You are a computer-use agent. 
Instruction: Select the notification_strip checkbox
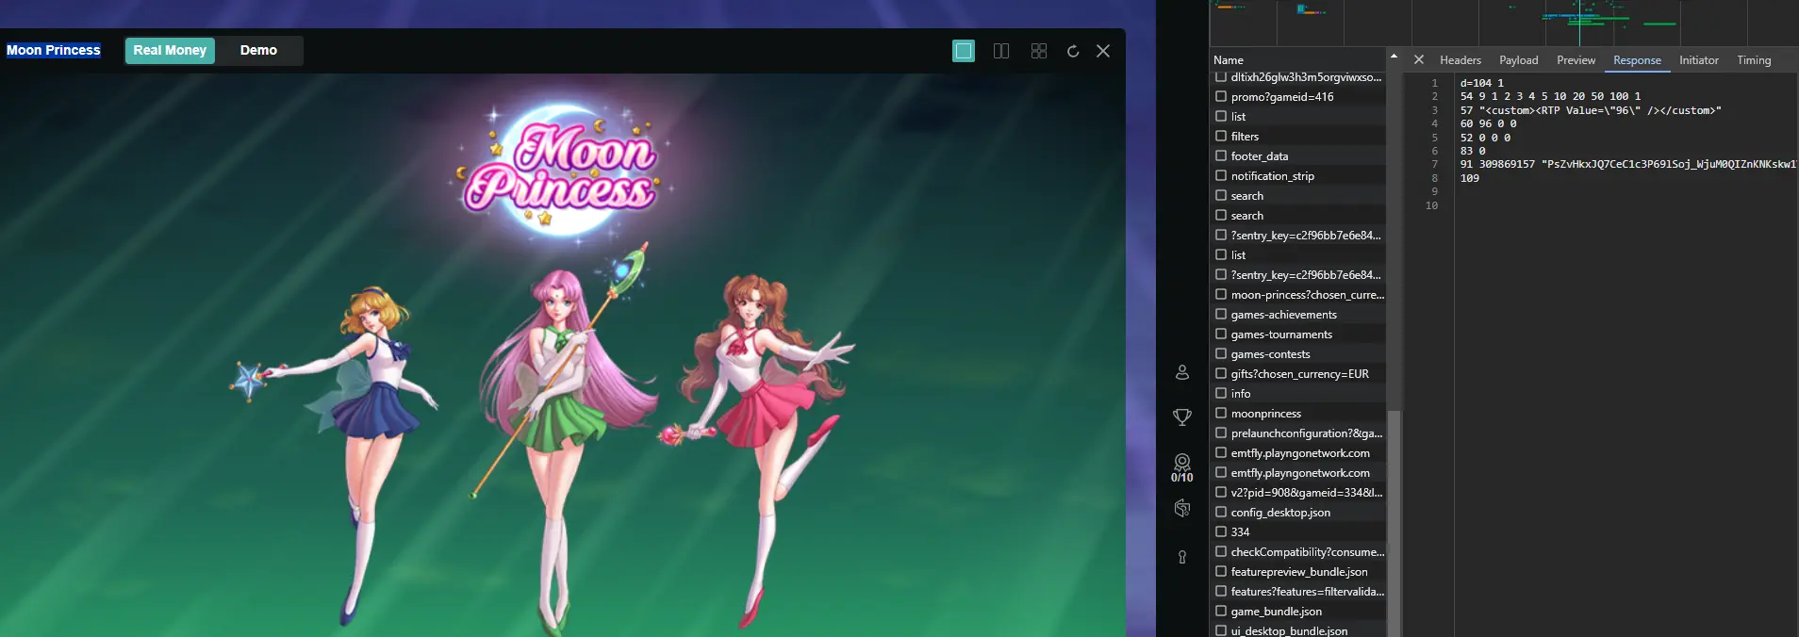[x=1221, y=175]
